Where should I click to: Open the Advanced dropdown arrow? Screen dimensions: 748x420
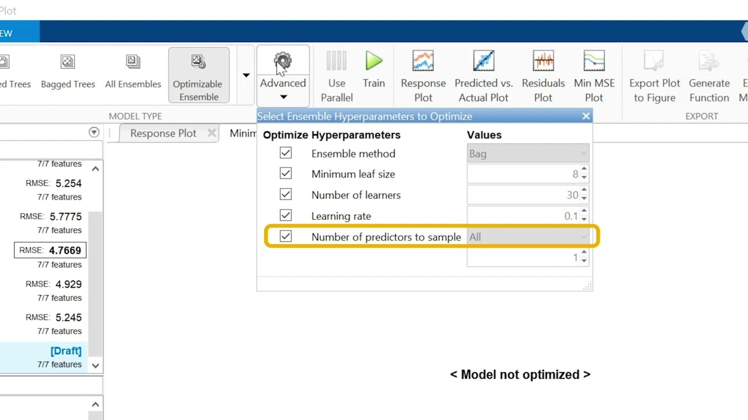pyautogui.click(x=283, y=97)
